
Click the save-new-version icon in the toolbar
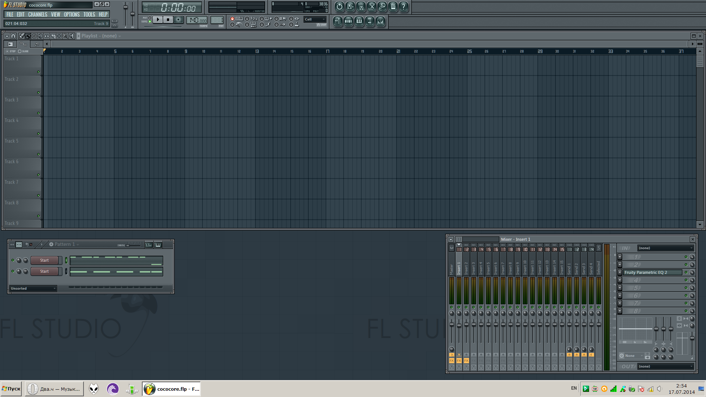(350, 7)
